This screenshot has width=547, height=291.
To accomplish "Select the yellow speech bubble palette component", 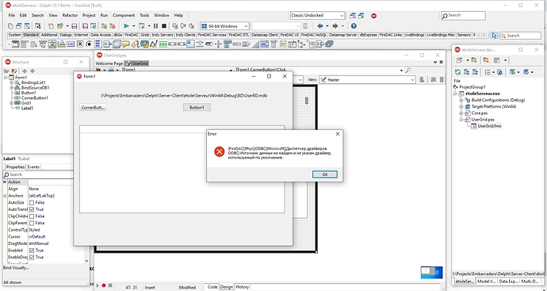I will pos(125,44).
